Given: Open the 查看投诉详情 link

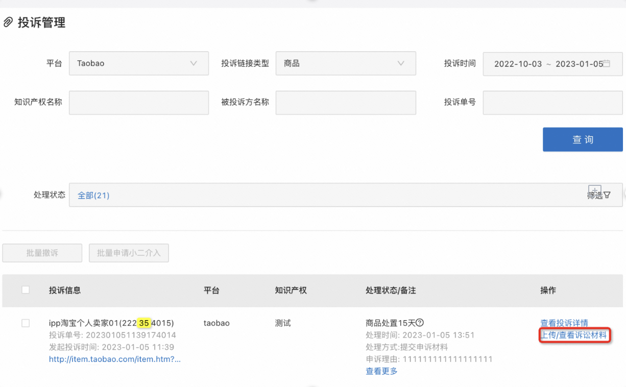Looking at the screenshot, I should pyautogui.click(x=564, y=323).
